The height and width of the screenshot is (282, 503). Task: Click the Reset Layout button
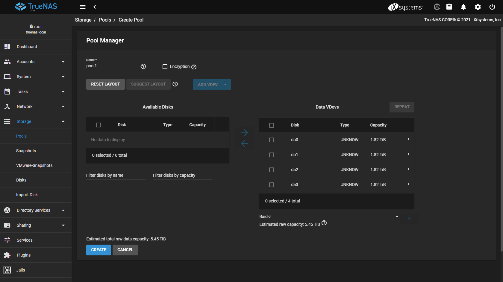point(105,84)
